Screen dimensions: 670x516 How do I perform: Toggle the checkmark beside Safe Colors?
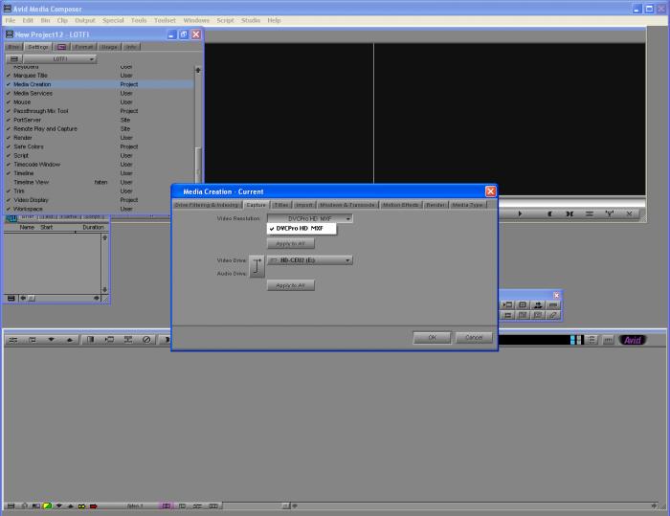8,146
